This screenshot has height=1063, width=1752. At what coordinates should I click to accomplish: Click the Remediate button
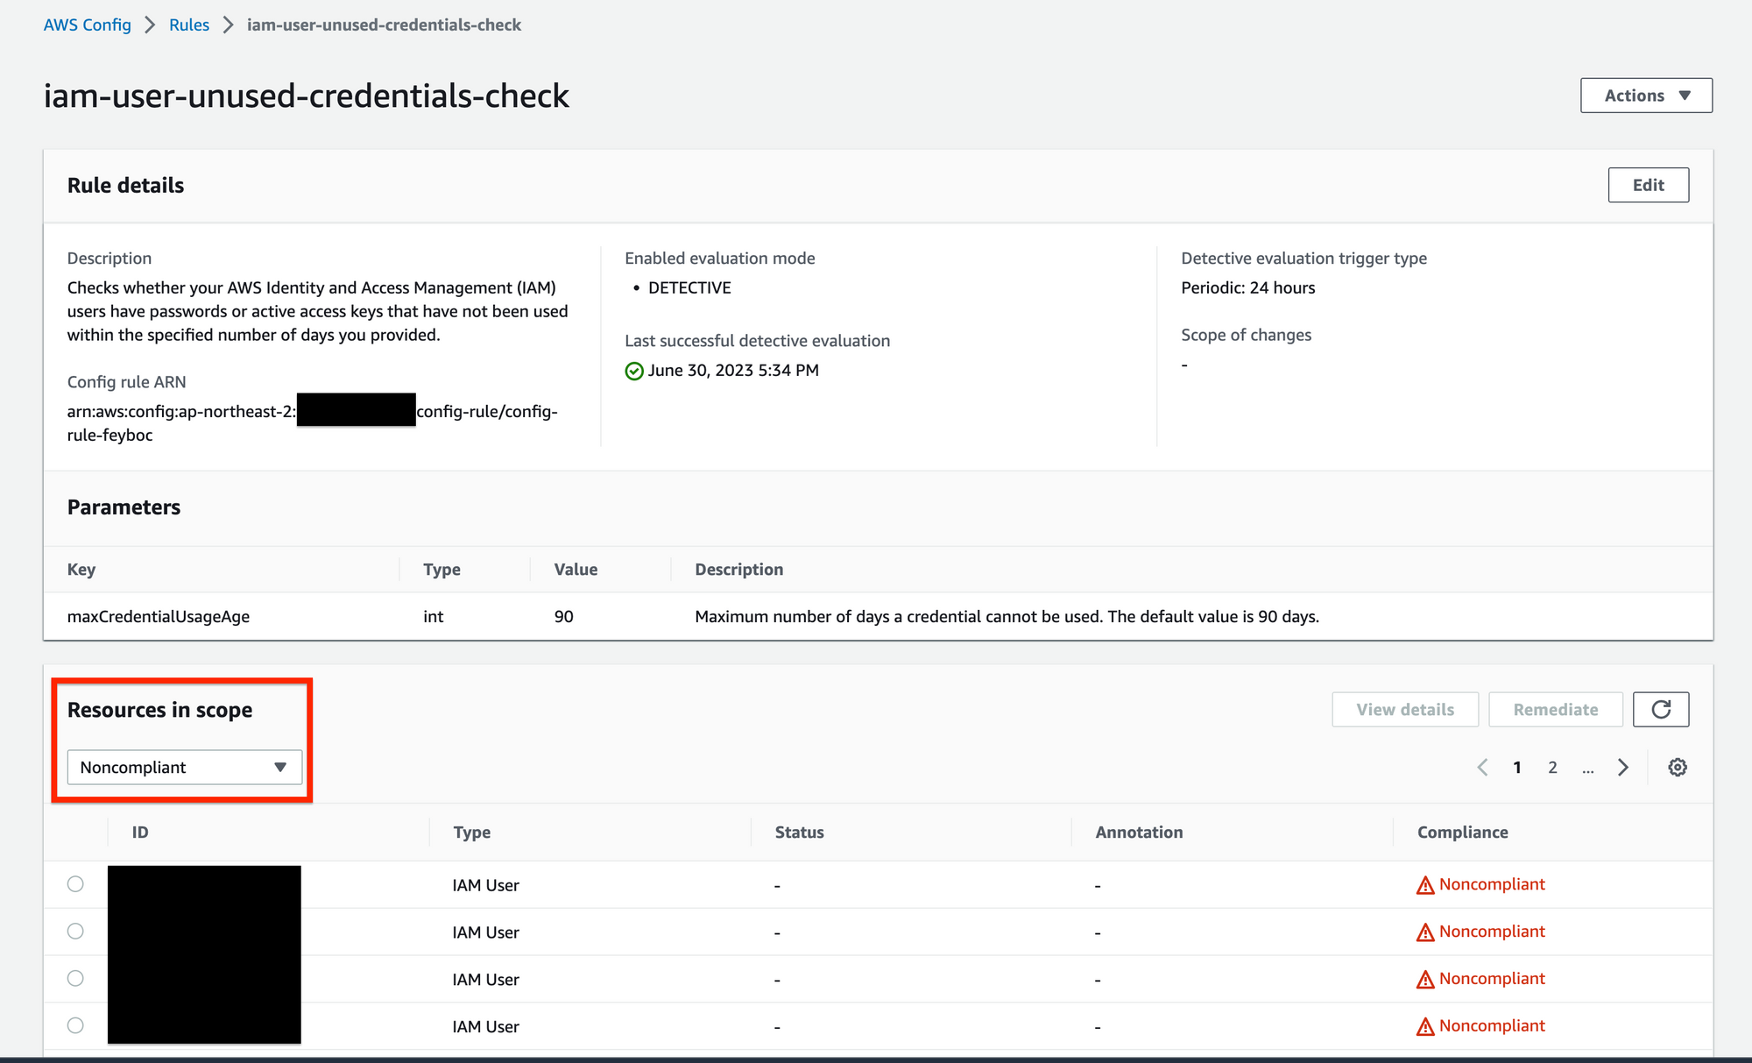click(x=1555, y=710)
